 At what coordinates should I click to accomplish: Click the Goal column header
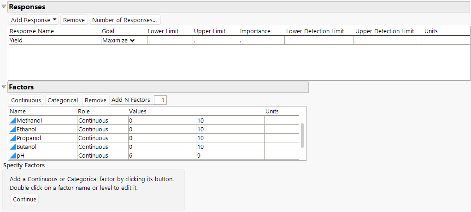108,31
